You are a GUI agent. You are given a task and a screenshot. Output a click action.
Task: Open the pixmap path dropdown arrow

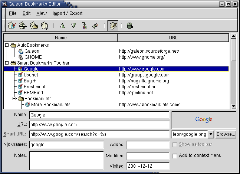pyautogui.click(x=211, y=134)
